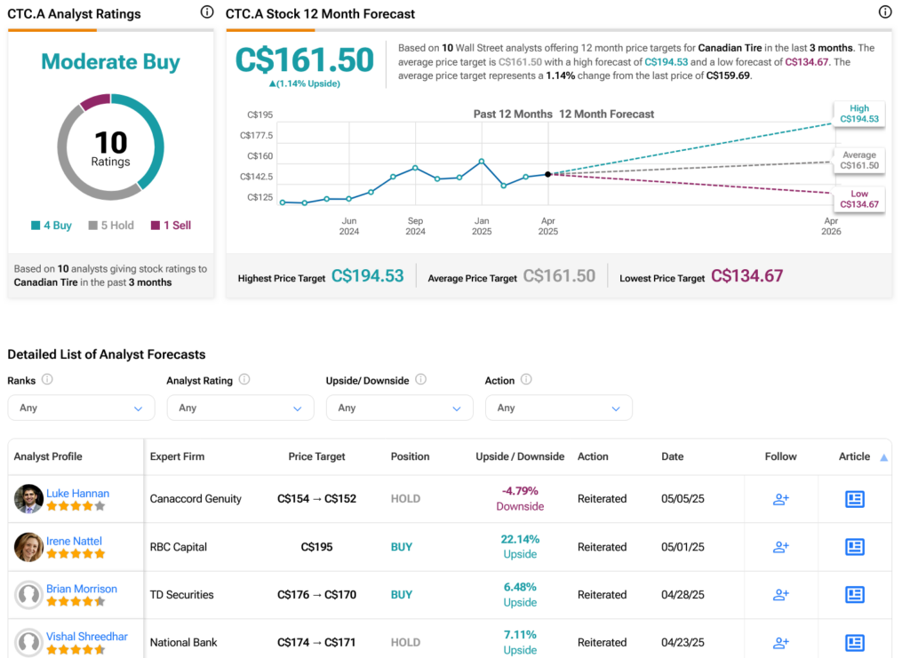Click C$154 → C$152 price target cell

316,498
